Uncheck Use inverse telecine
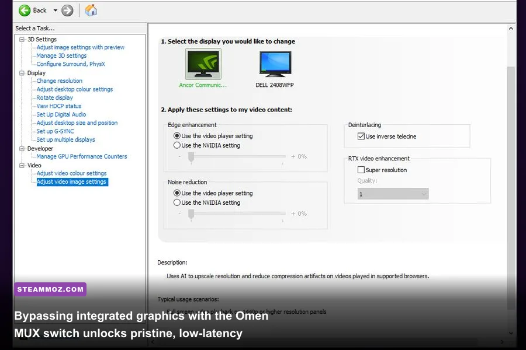This screenshot has height=350, width=526. coord(361,136)
